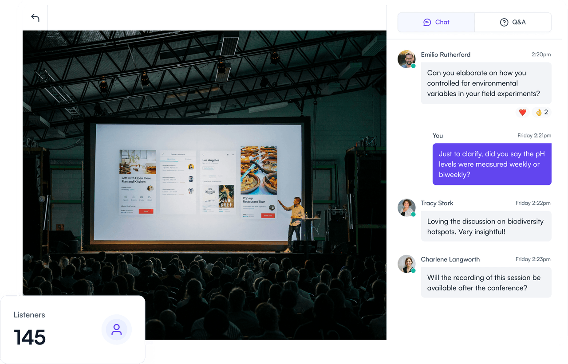Toggle the red heart reaction
This screenshot has height=364, width=568.
click(x=523, y=113)
